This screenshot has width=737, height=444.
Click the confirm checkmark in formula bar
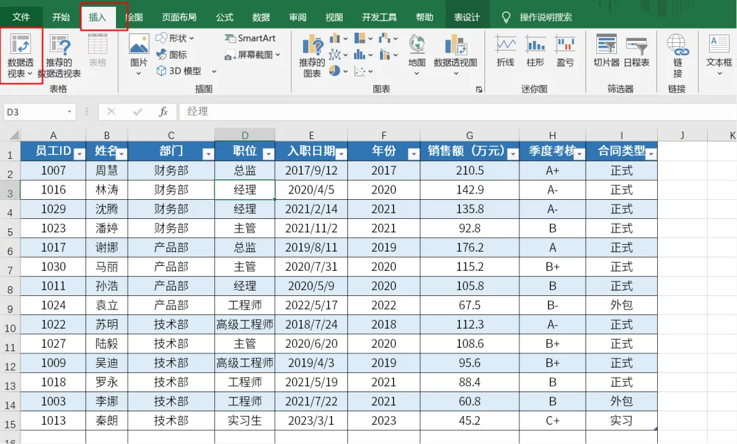pyautogui.click(x=137, y=112)
